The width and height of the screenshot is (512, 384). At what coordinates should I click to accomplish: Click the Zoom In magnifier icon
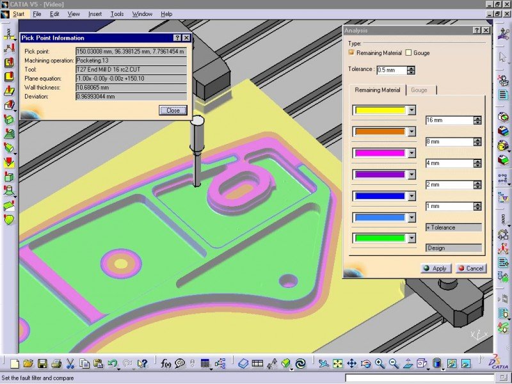coord(380,364)
